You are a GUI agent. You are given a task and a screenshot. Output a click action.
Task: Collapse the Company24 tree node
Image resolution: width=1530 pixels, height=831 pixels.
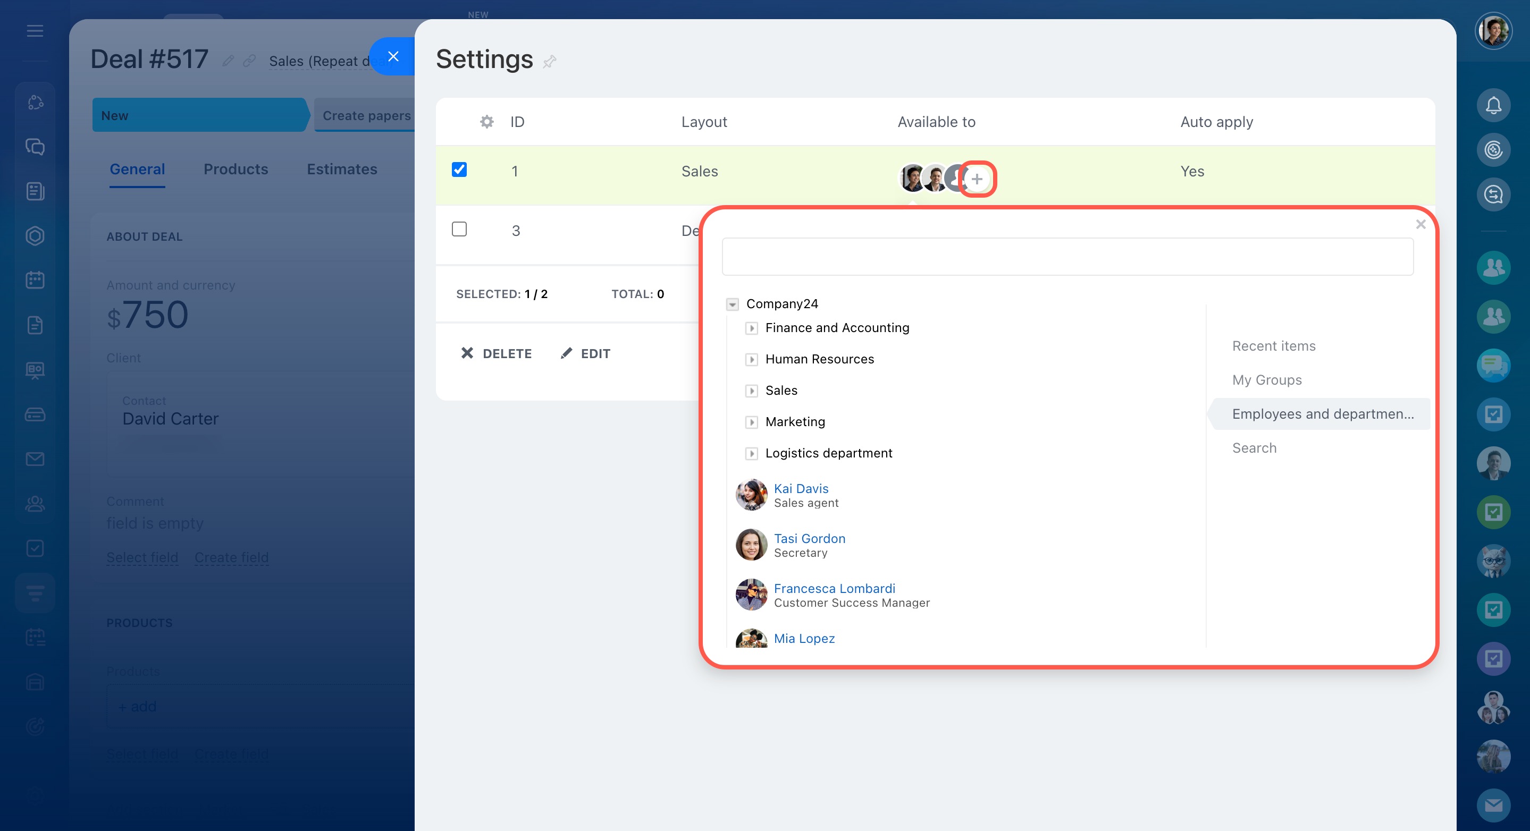[x=733, y=304]
